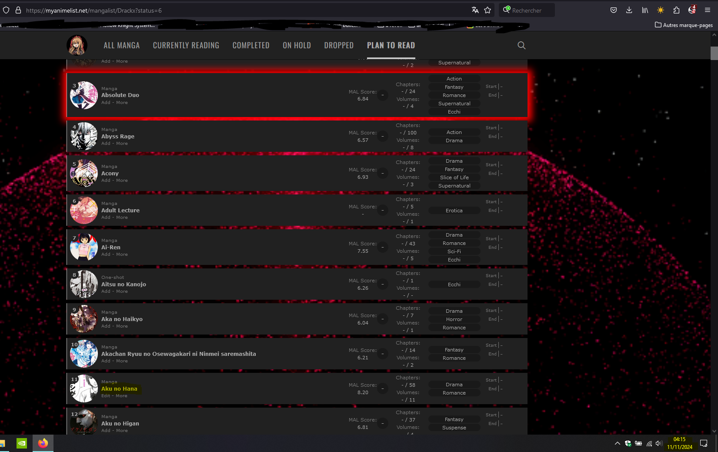The image size is (718, 452).
Task: Switch to the Completed tab
Action: (251, 45)
